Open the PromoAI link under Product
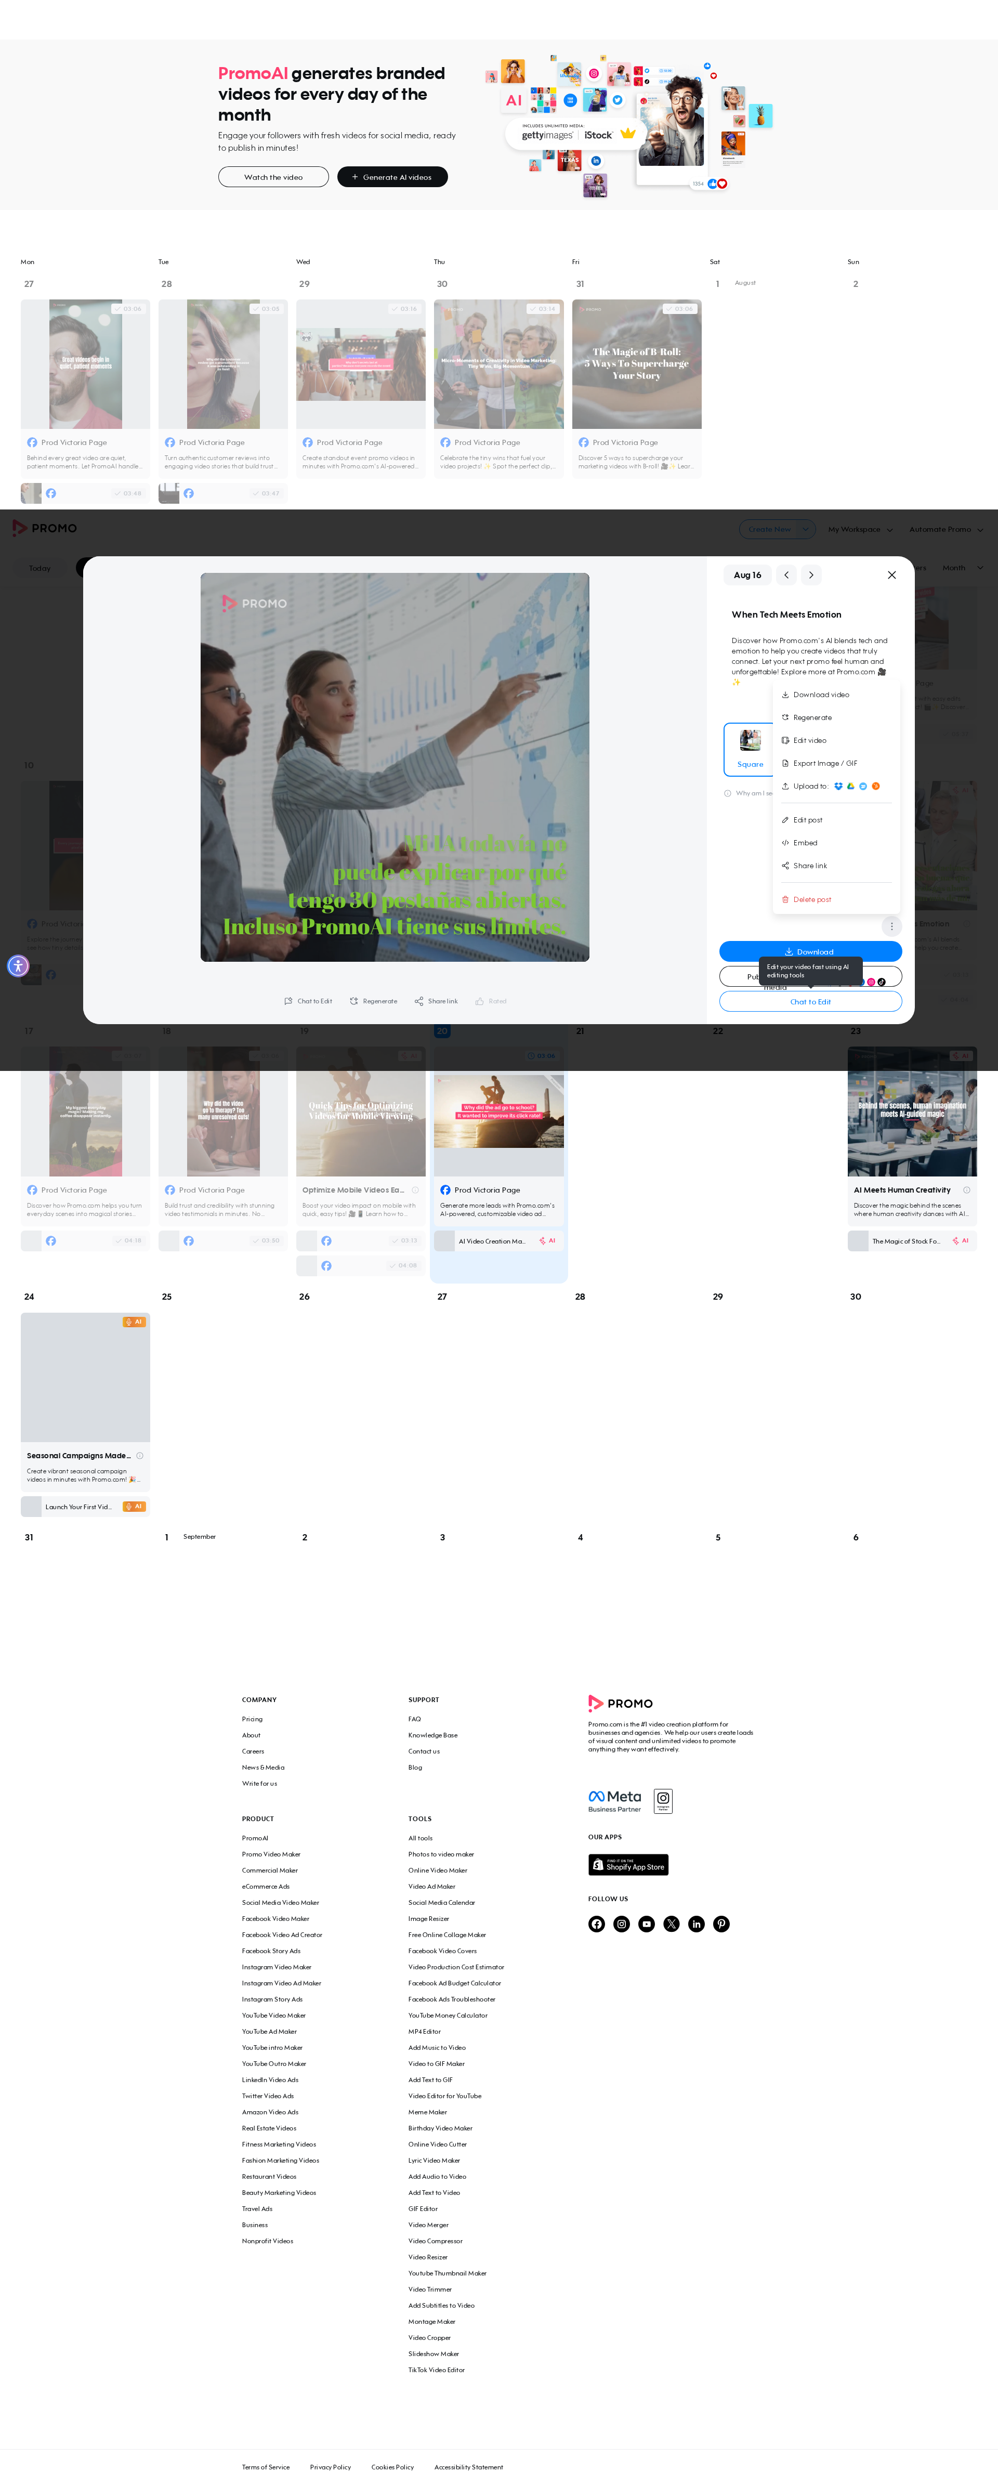 (x=255, y=1838)
